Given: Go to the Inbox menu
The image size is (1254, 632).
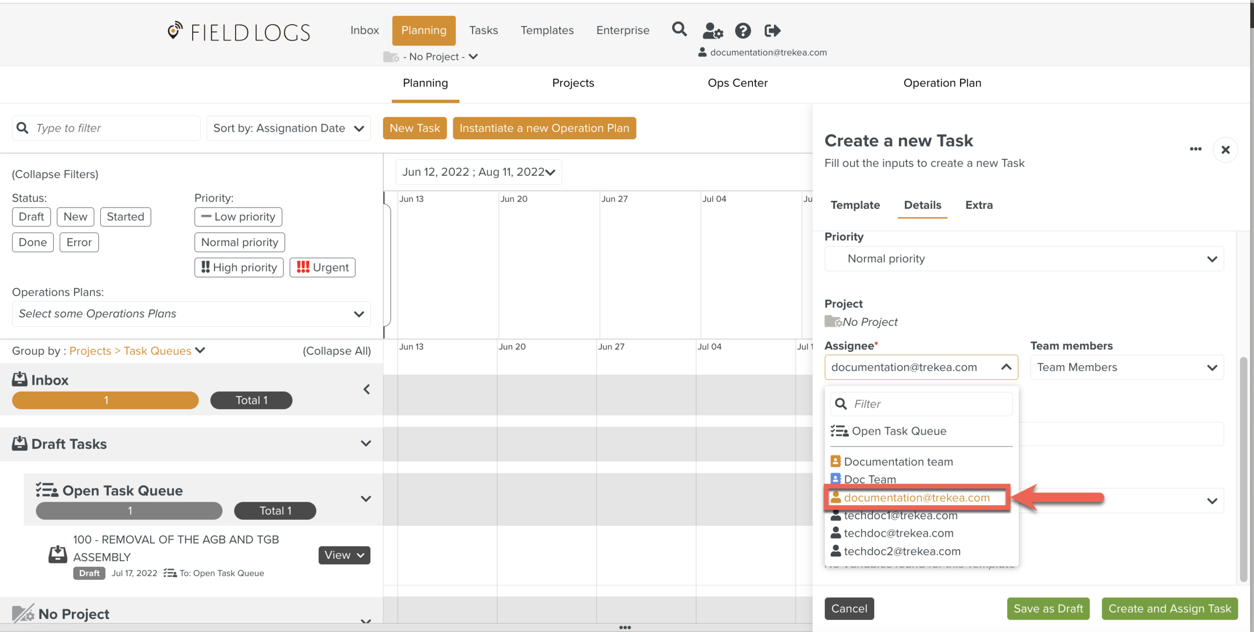Looking at the screenshot, I should tap(364, 30).
